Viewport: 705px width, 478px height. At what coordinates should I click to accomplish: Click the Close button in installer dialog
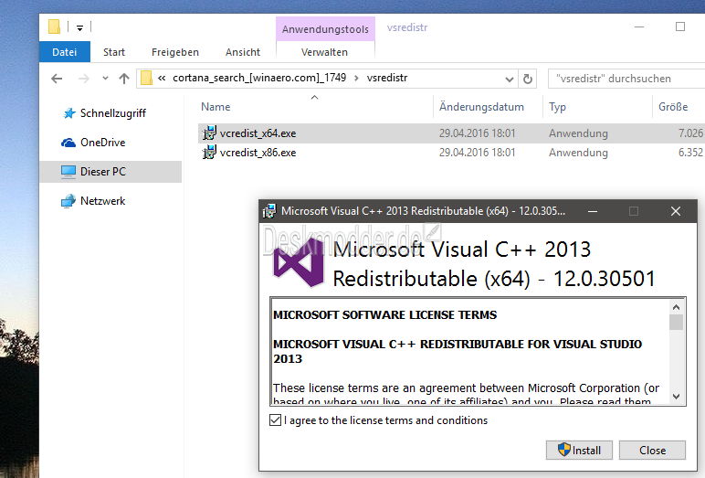(x=652, y=450)
